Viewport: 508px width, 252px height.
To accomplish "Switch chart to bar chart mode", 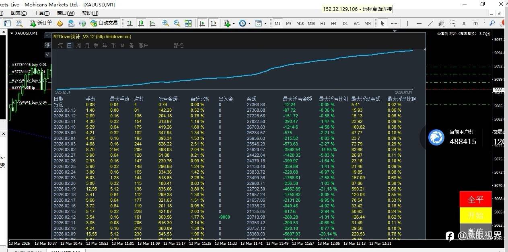I will pyautogui.click(x=130, y=23).
